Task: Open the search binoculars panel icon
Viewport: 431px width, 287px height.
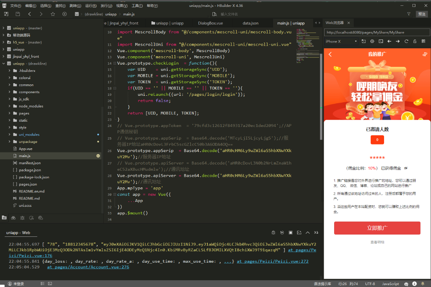Action: pos(13,218)
